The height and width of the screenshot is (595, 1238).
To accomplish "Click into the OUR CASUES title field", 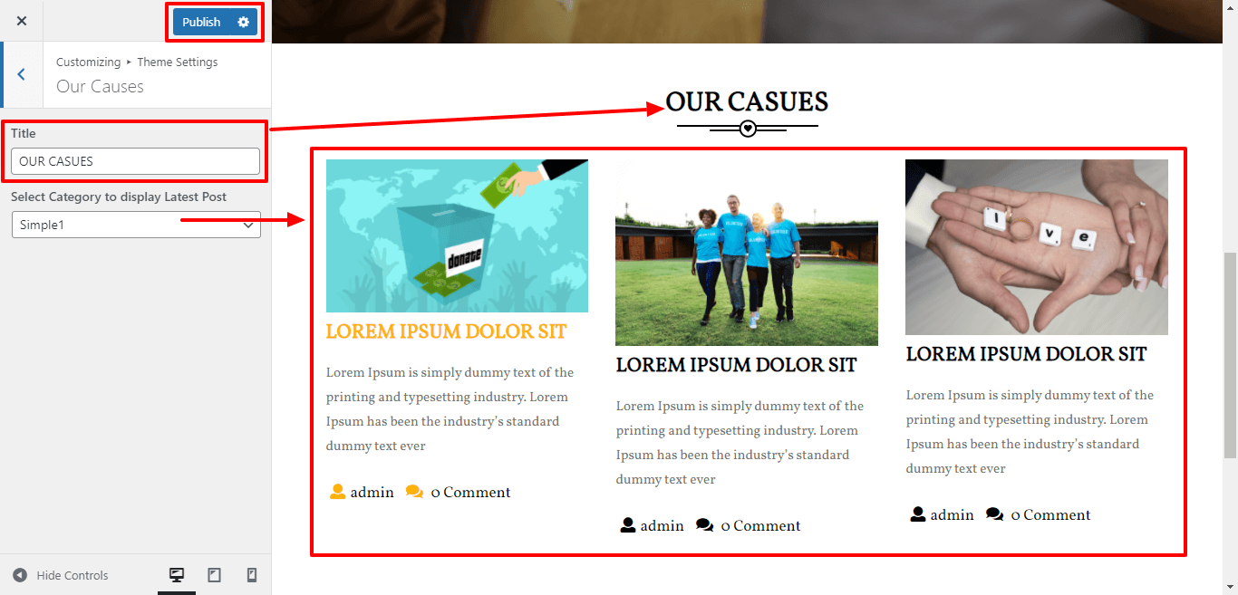I will click(136, 161).
